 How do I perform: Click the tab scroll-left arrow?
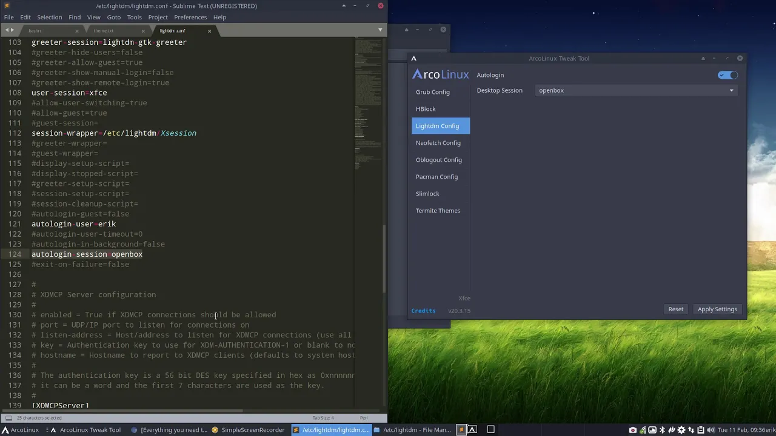[x=6, y=30]
